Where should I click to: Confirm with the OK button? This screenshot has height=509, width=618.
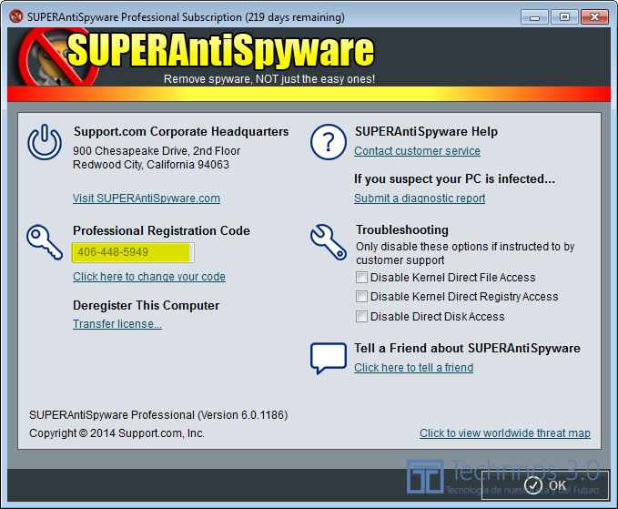[x=545, y=485]
